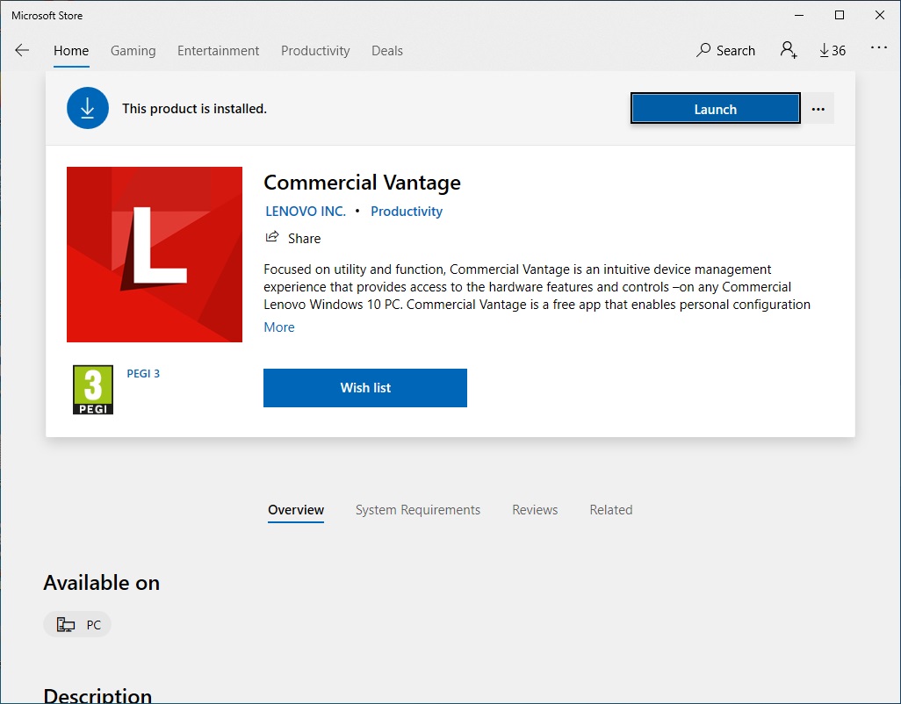Viewport: 901px width, 704px height.
Task: Open the See more ellipsis menu top-right
Action: click(x=878, y=50)
